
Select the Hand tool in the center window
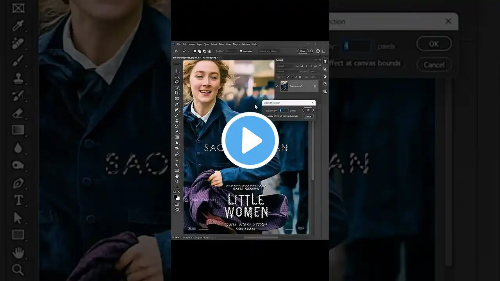(x=177, y=176)
